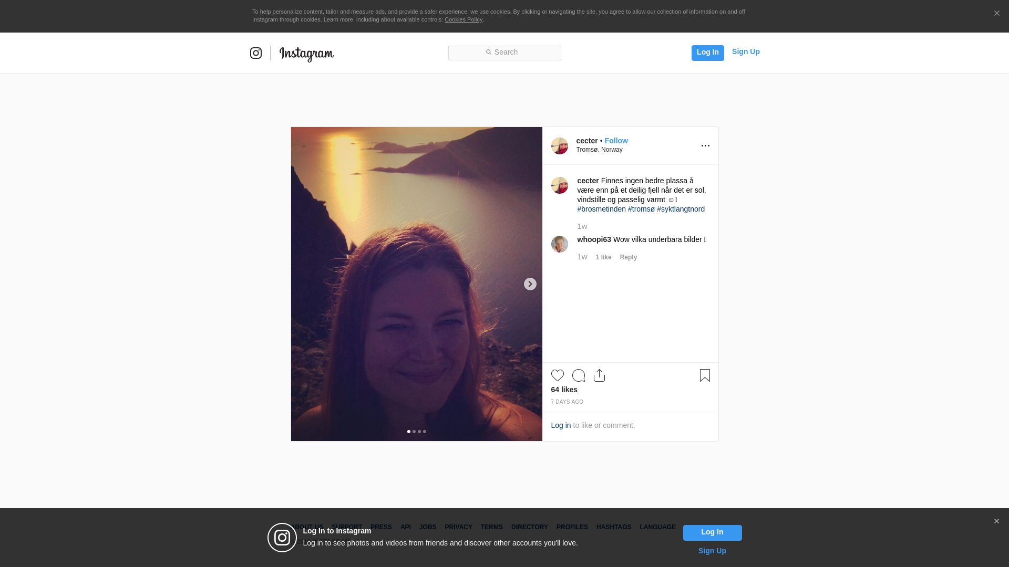Open whoopi63's commenter avatar
This screenshot has width=1009, height=567.
(x=559, y=244)
